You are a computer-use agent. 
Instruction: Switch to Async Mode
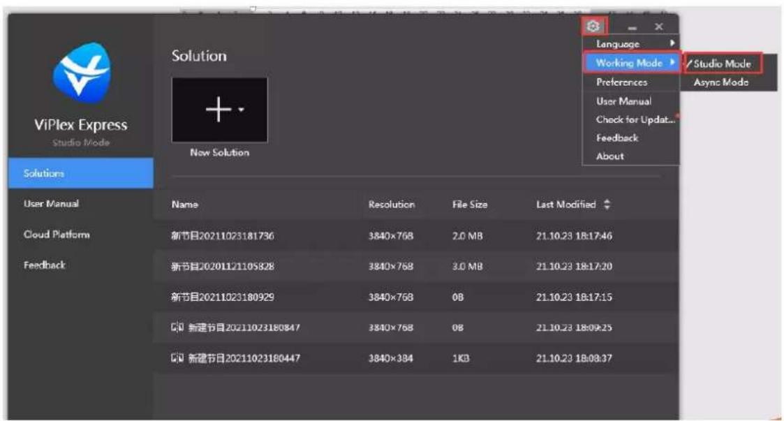tap(721, 82)
